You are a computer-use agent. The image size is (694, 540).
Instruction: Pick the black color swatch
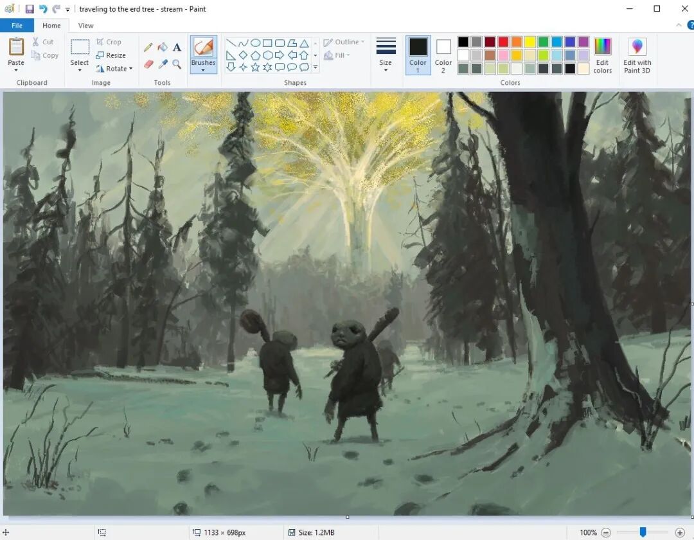[x=463, y=42]
